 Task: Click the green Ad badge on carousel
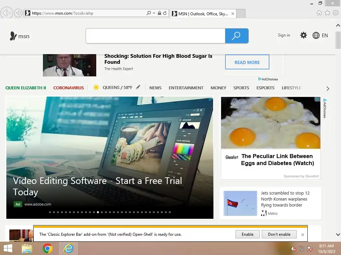[18, 204]
